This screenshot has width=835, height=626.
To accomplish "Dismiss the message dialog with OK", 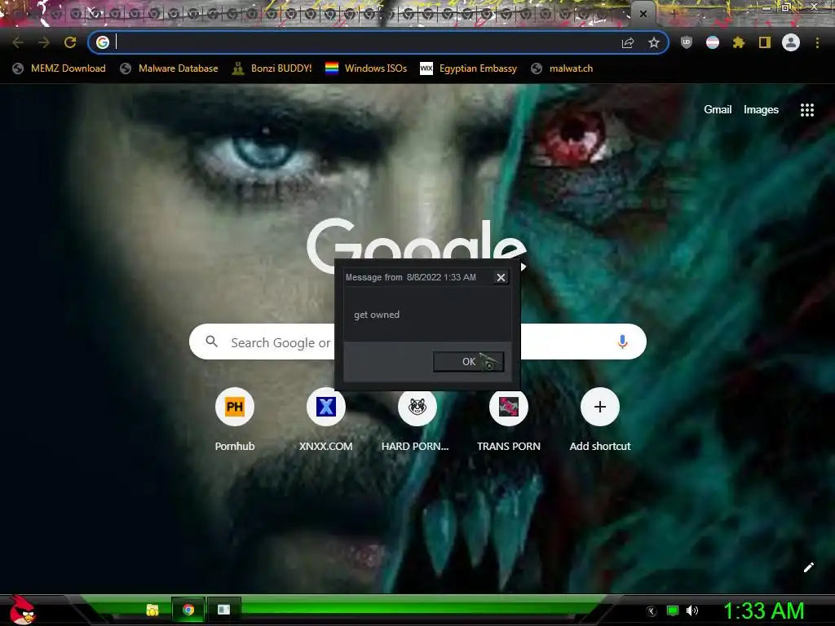I will pos(468,361).
